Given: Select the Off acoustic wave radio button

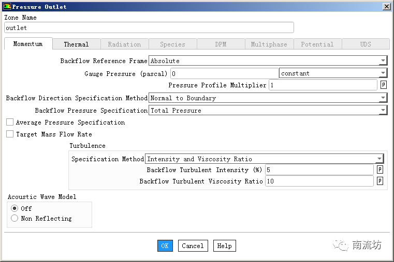Looking at the screenshot, I should [14, 208].
